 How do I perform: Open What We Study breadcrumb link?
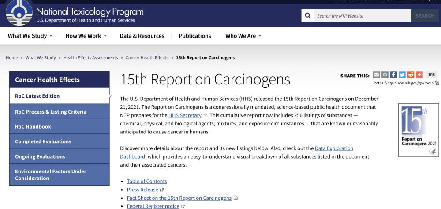click(41, 57)
